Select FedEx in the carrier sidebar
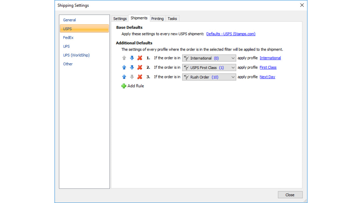Image resolution: width=362 pixels, height=203 pixels. [68, 37]
